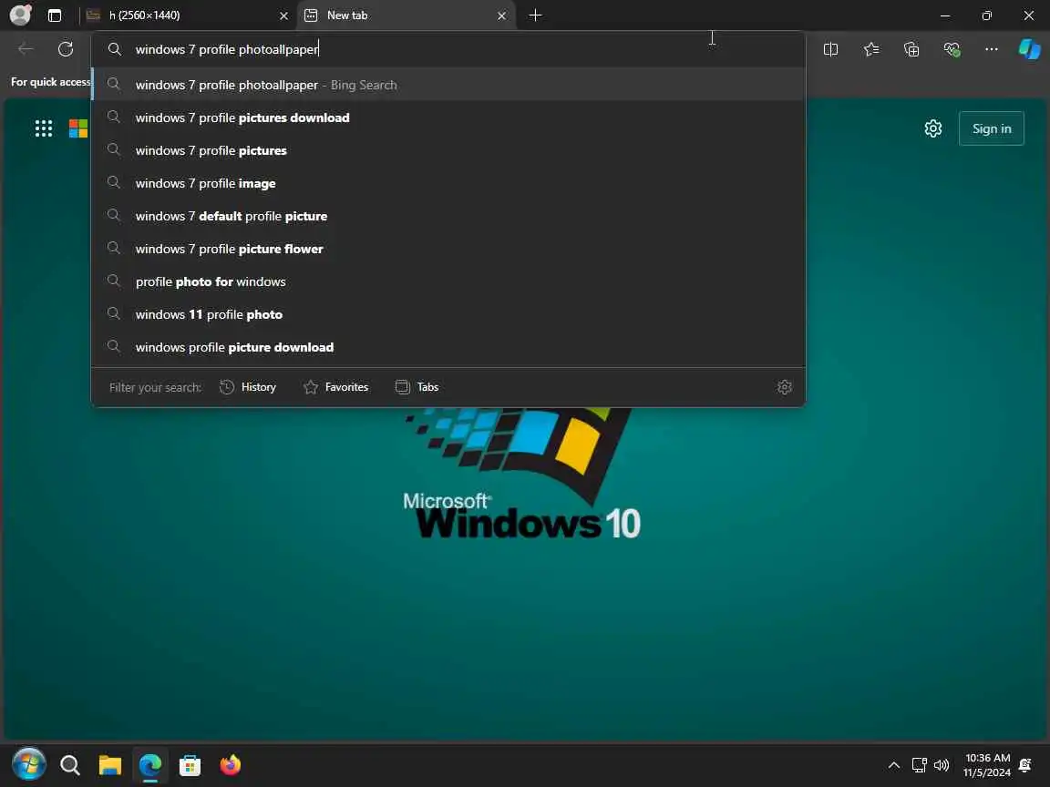1050x787 pixels.
Task: Select 'windows 7 profile picture flower' suggestion
Action: 448,249
